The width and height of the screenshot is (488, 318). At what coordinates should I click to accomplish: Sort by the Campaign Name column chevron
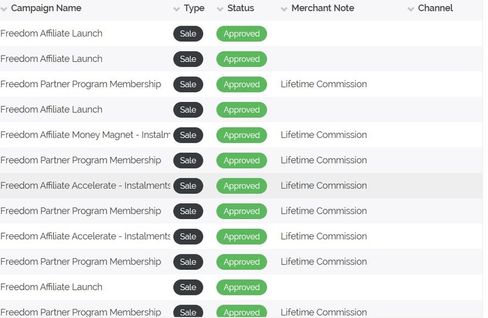tap(4, 9)
